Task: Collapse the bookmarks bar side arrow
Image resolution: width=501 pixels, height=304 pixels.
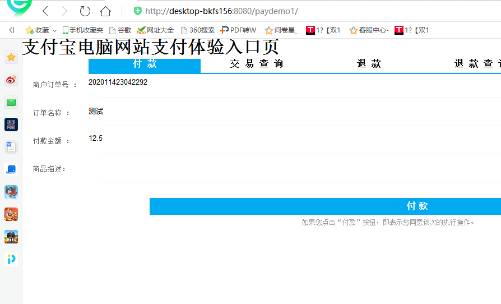Action: [12, 30]
